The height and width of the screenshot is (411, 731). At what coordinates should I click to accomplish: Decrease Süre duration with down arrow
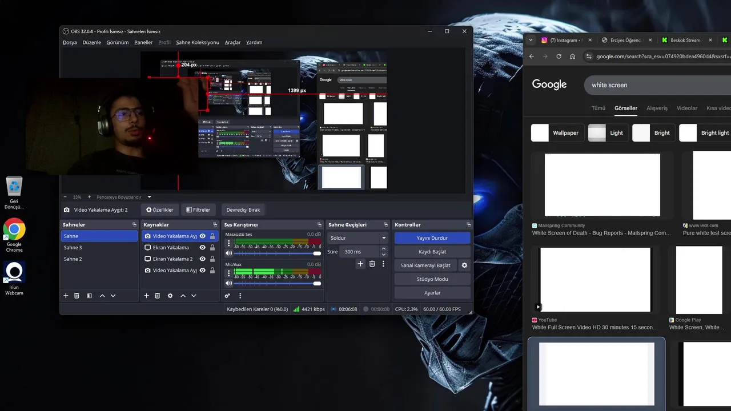(383, 254)
